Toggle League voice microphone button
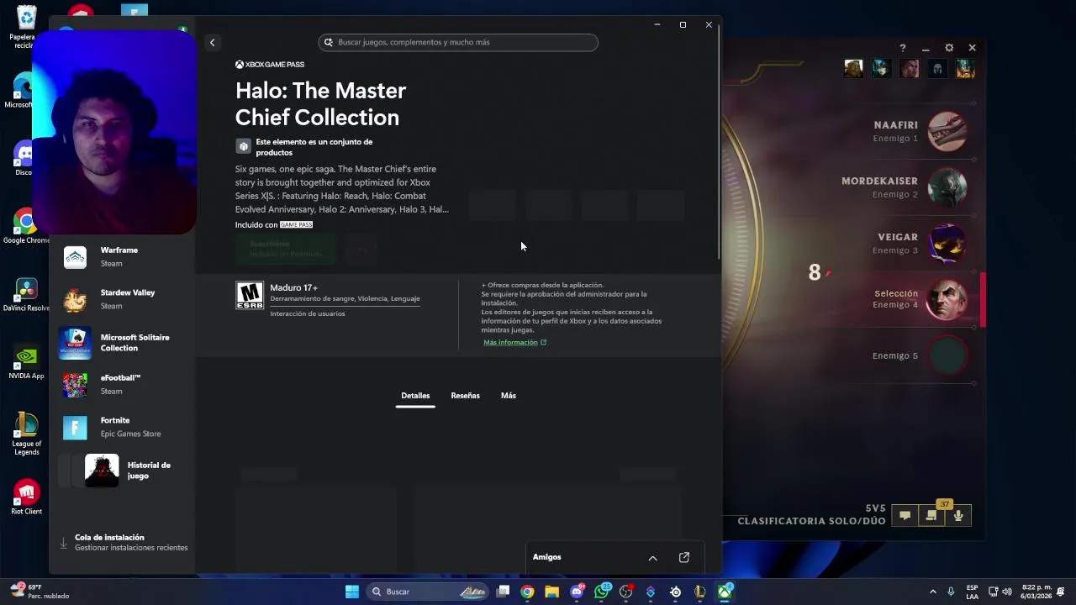 [958, 516]
